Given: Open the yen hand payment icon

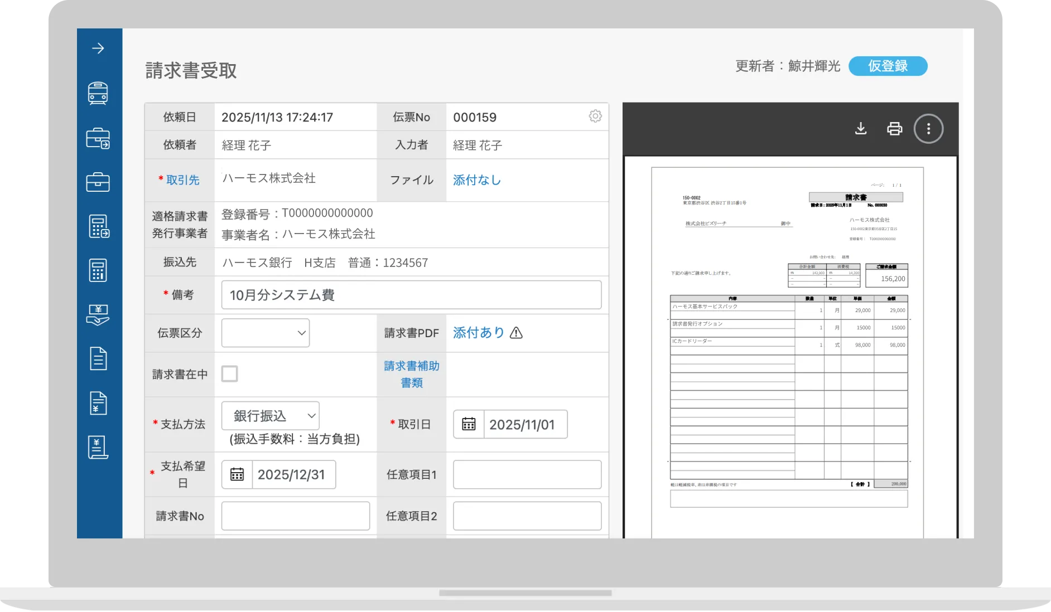Looking at the screenshot, I should click(98, 315).
